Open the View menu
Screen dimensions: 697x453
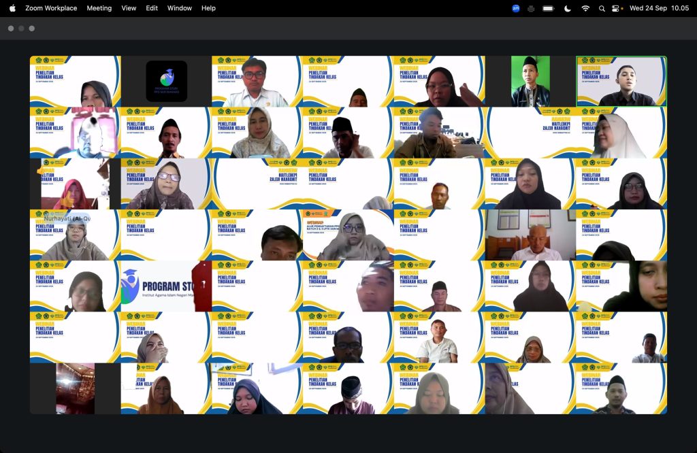129,8
